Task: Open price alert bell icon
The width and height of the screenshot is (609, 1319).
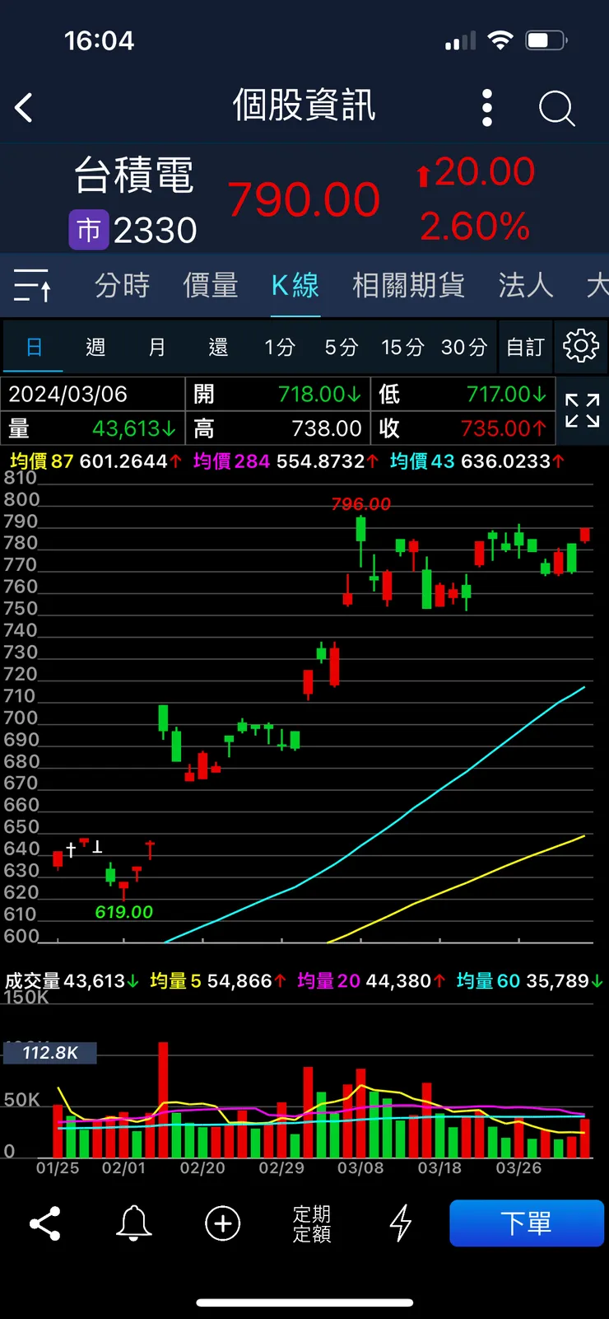Action: tap(133, 1223)
